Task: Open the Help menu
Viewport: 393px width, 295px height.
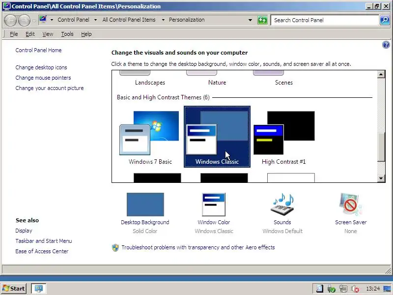Action: [x=86, y=34]
